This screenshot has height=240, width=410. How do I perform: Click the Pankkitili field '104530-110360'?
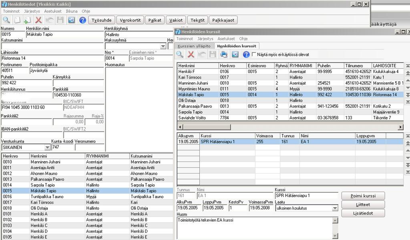point(78,95)
